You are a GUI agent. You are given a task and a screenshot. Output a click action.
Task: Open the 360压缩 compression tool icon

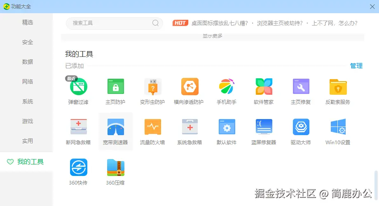click(115, 167)
